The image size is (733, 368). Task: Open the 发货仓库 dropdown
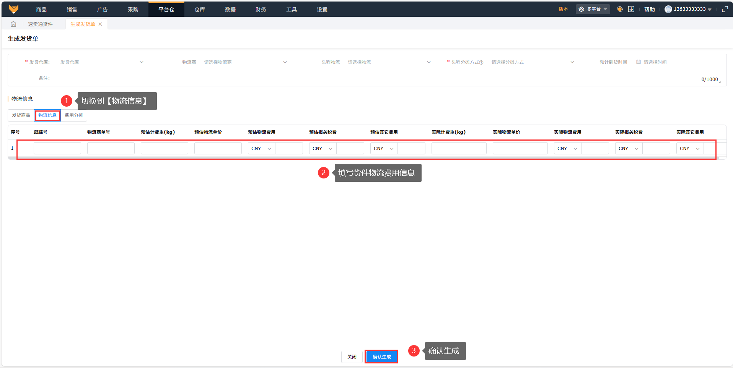(x=102, y=62)
